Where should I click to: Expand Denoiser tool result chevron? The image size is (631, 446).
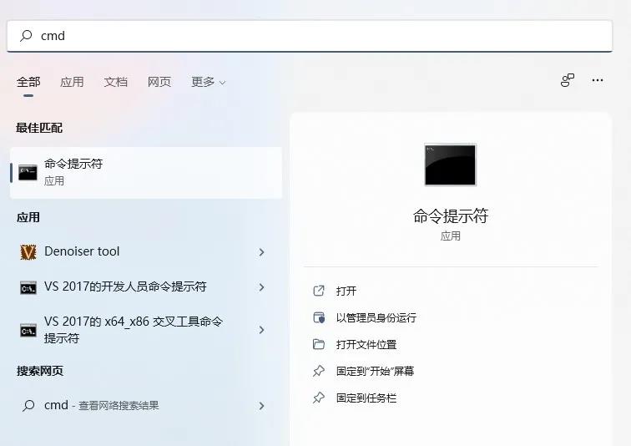tap(261, 252)
